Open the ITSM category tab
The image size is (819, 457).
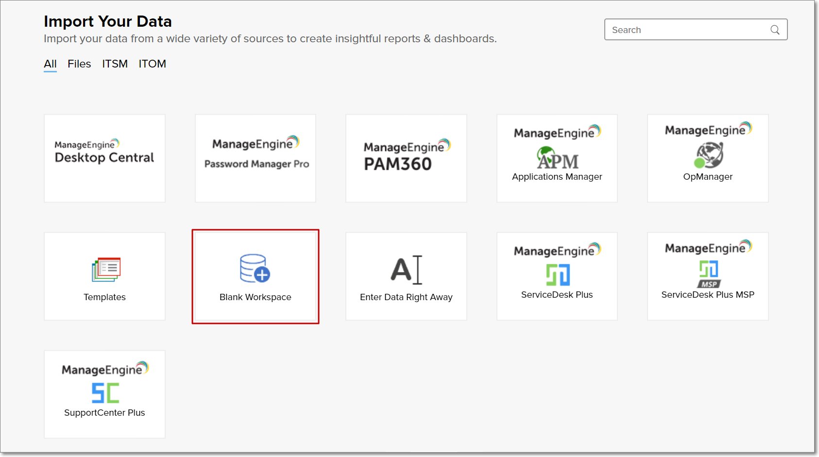click(x=115, y=64)
